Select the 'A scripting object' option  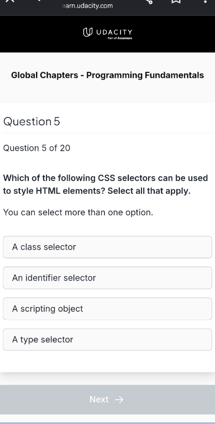[x=107, y=309]
